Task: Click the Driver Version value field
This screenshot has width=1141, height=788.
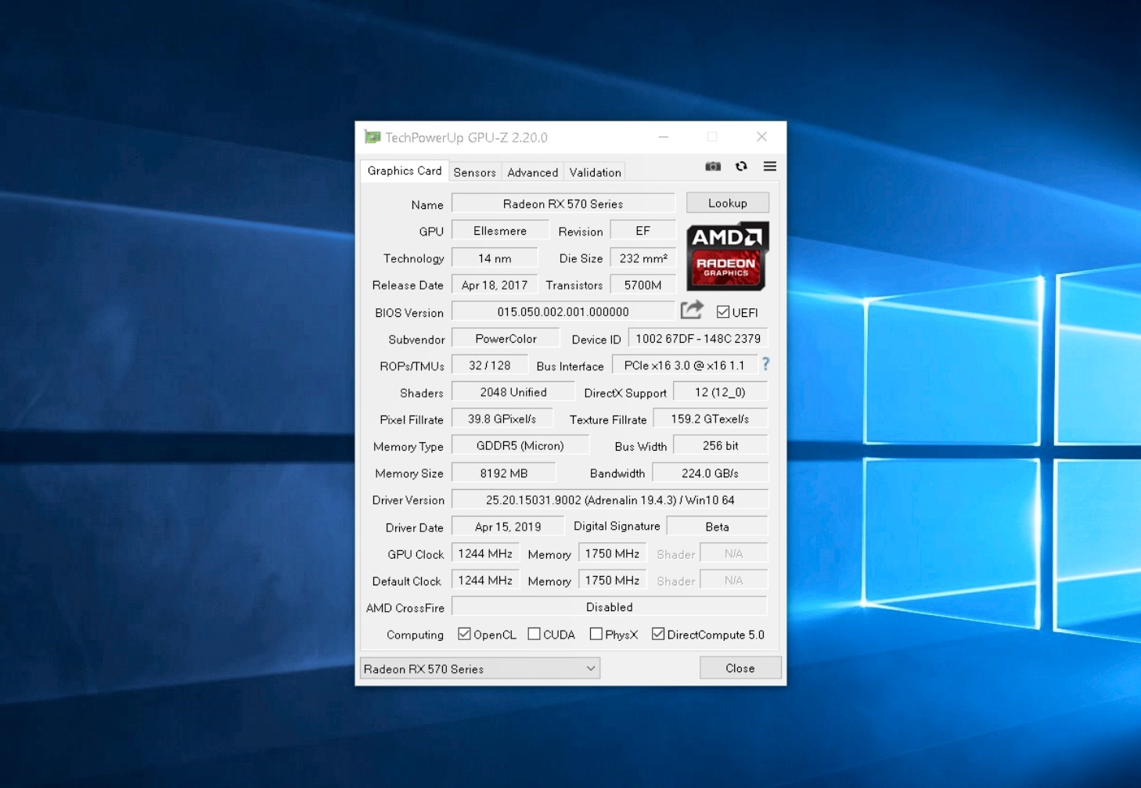Action: (x=610, y=499)
